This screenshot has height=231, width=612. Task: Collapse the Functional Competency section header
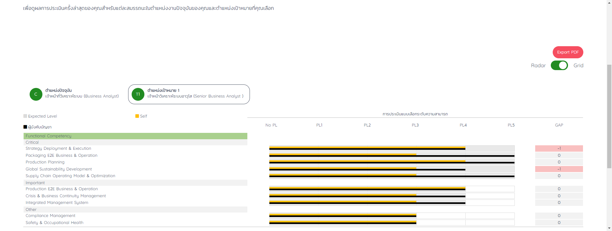pos(135,136)
